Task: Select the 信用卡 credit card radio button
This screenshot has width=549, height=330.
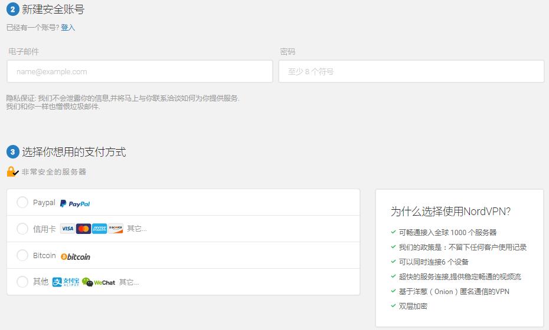Action: tap(22, 229)
